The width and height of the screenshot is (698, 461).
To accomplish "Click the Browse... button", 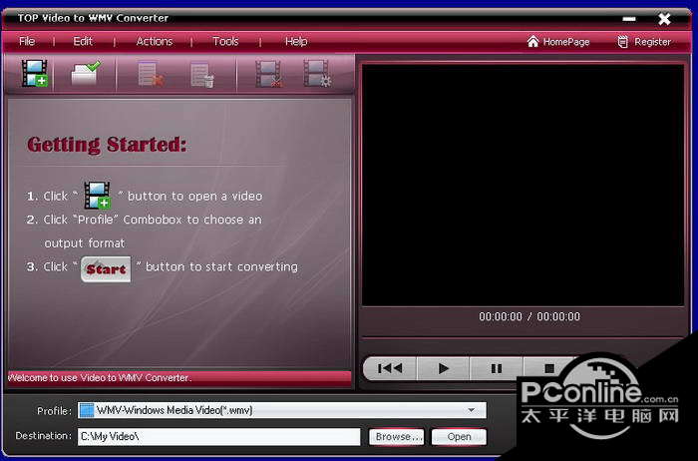I will (x=397, y=437).
